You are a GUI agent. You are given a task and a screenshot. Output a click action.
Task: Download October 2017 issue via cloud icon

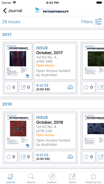pos(70,87)
